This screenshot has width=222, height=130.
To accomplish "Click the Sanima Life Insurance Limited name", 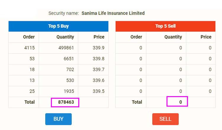I will (113, 13).
